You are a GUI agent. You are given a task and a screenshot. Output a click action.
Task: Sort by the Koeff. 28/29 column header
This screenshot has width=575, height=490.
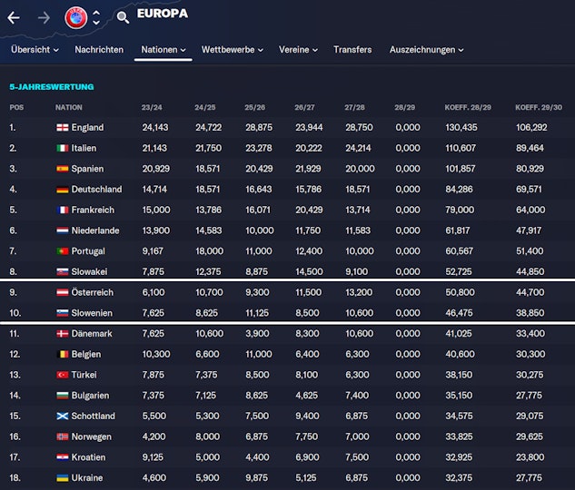tap(468, 107)
